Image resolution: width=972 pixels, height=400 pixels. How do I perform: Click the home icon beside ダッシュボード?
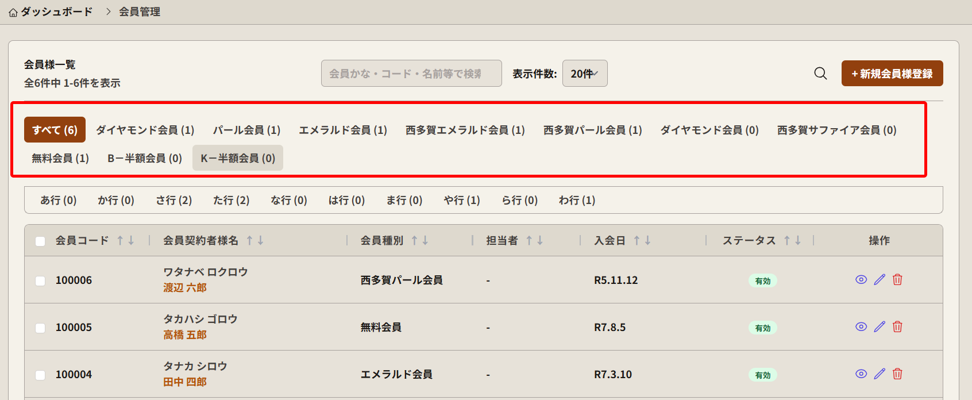pos(13,12)
